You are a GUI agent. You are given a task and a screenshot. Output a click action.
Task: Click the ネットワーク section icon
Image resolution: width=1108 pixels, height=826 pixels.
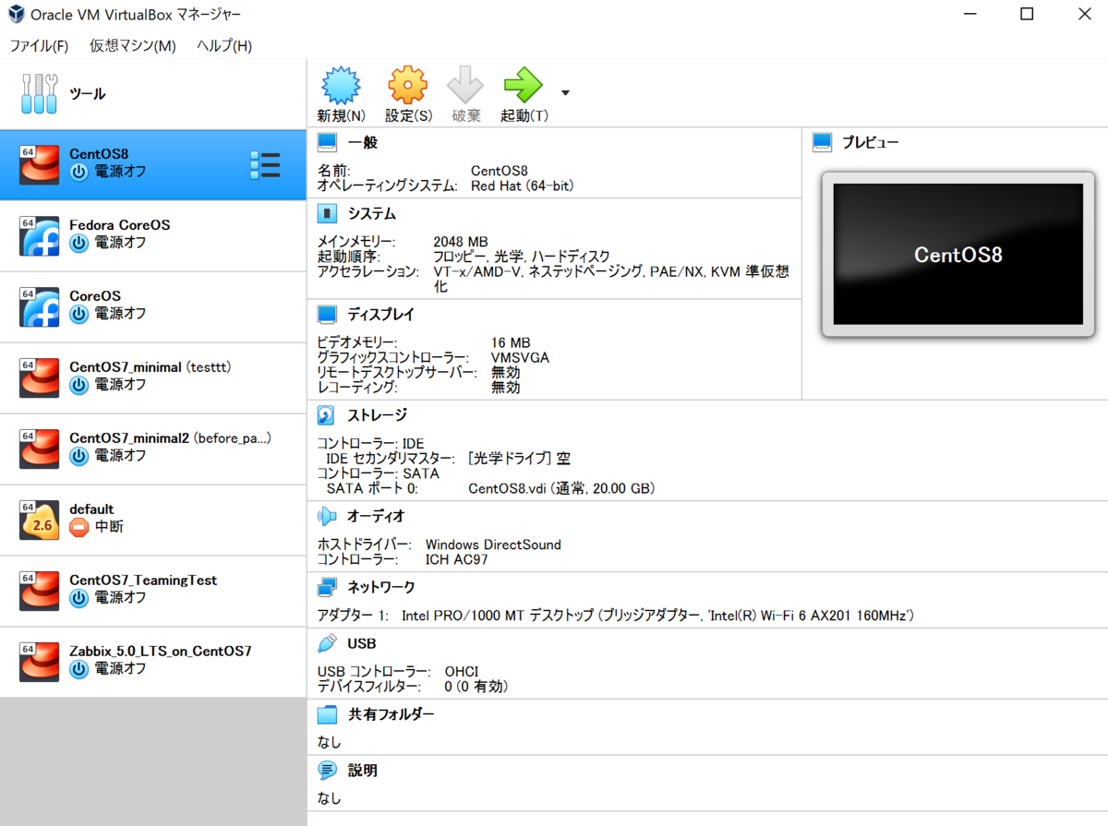click(325, 586)
